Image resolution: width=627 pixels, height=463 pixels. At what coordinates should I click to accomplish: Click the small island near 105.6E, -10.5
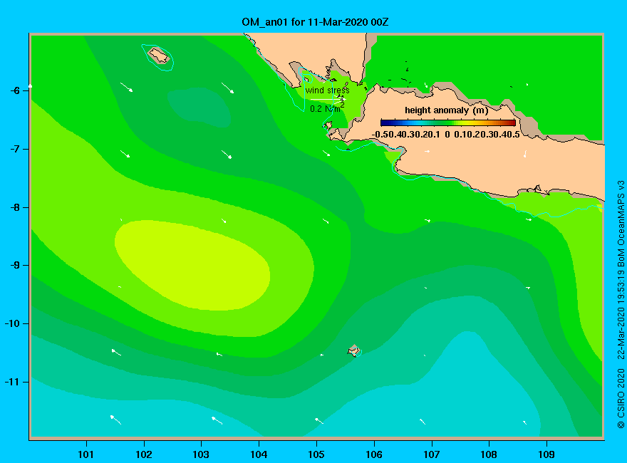pyautogui.click(x=354, y=351)
